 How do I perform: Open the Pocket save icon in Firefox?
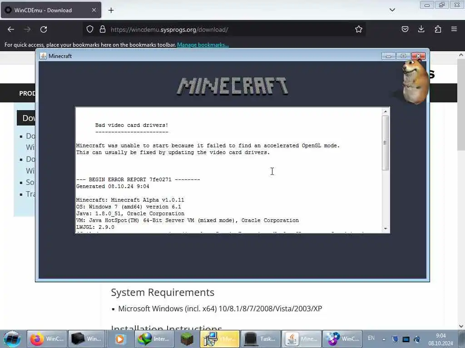click(405, 29)
